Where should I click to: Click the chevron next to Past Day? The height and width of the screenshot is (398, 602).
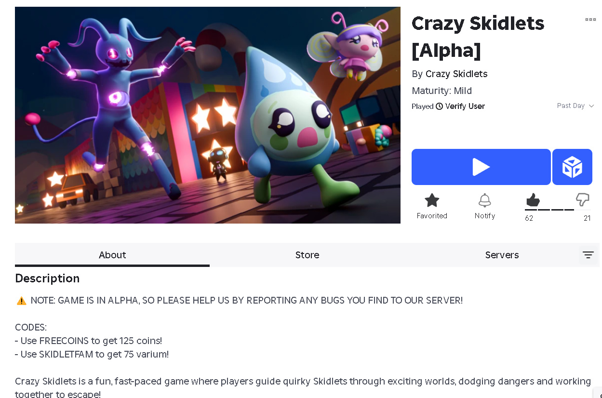pyautogui.click(x=591, y=106)
